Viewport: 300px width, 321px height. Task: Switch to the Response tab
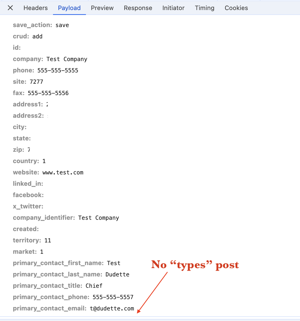[x=138, y=8]
